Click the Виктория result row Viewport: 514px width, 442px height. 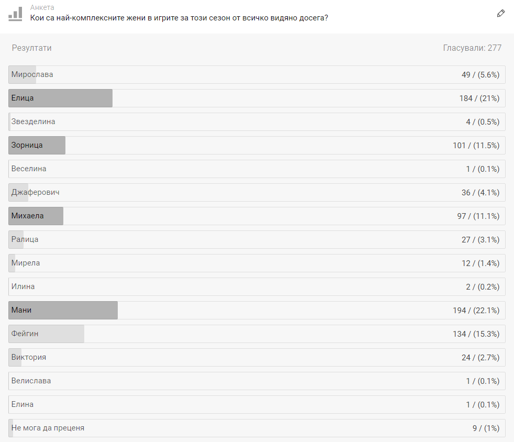tap(256, 357)
